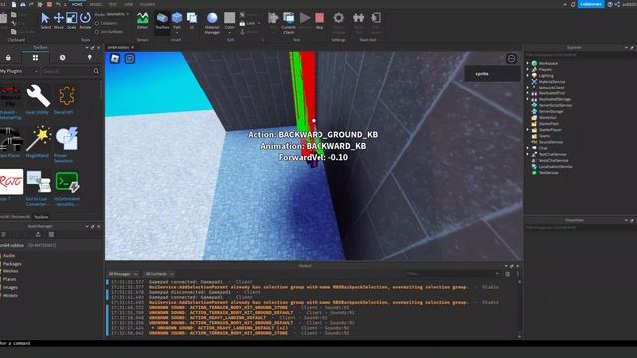Open the My Plugins category dropdown

point(19,71)
